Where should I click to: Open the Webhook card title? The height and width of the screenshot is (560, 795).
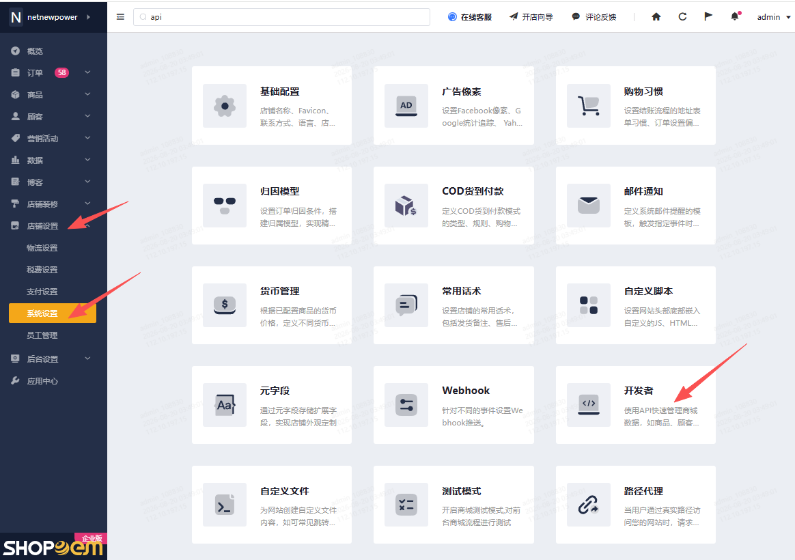[x=466, y=391]
